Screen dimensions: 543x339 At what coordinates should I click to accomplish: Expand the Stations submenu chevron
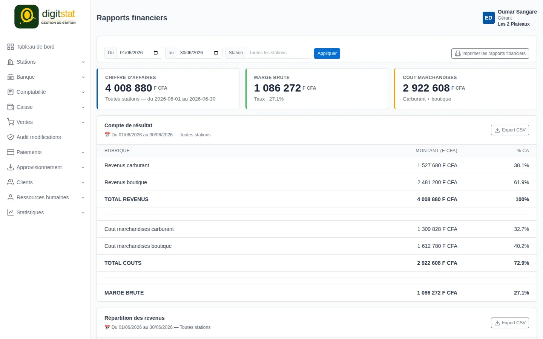click(x=83, y=62)
